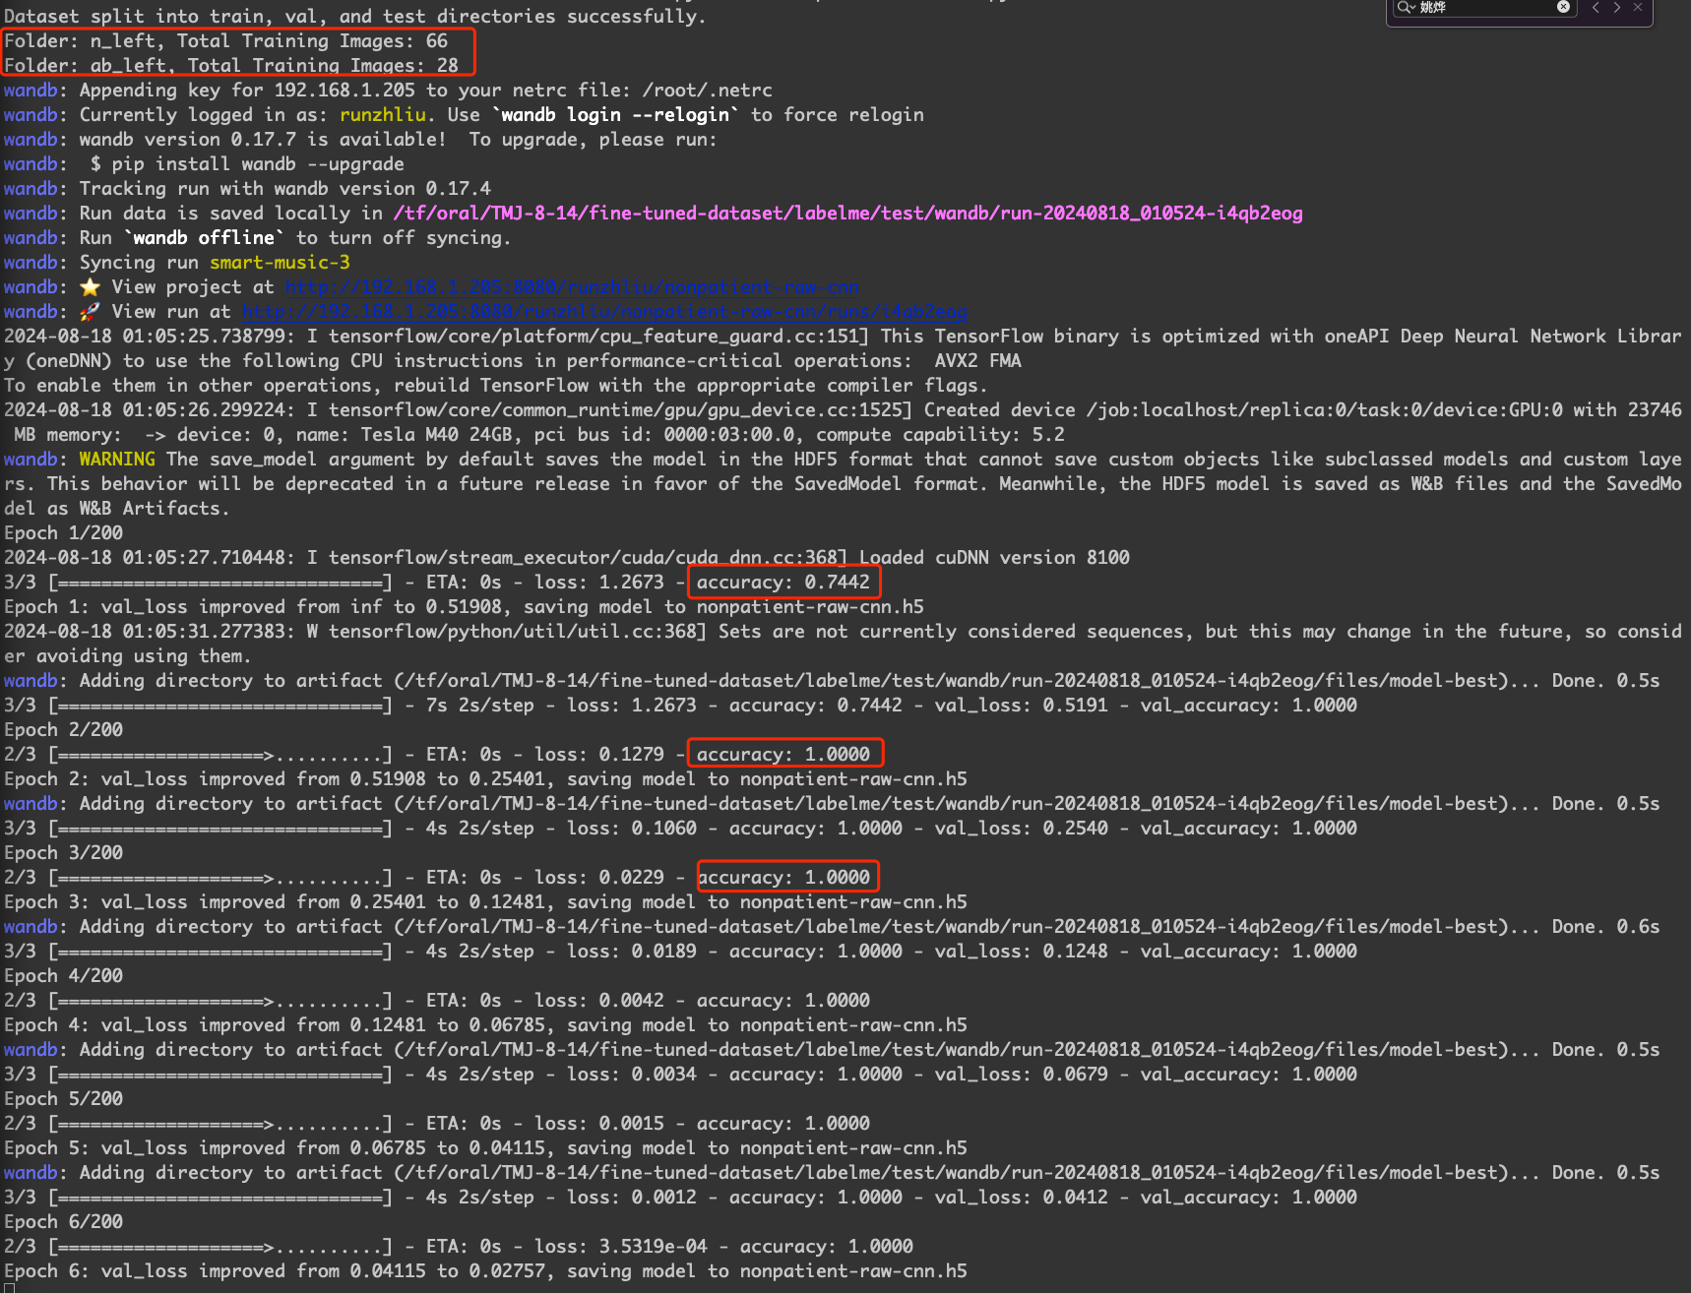1691x1293 pixels.
Task: Go to previous search match
Action: [1596, 7]
